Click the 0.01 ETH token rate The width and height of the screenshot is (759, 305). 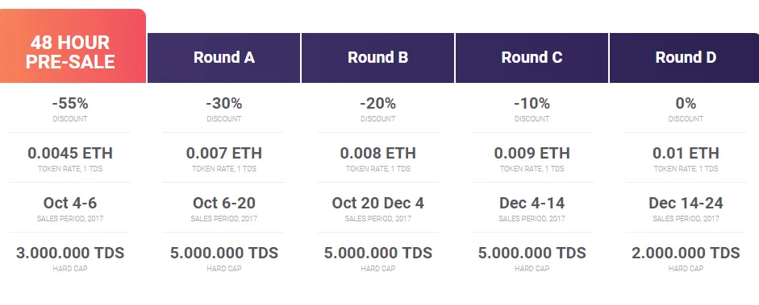pyautogui.click(x=686, y=153)
